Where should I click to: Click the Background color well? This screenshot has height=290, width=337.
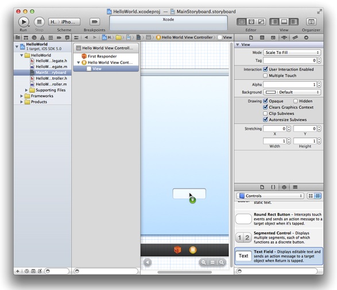270,92
